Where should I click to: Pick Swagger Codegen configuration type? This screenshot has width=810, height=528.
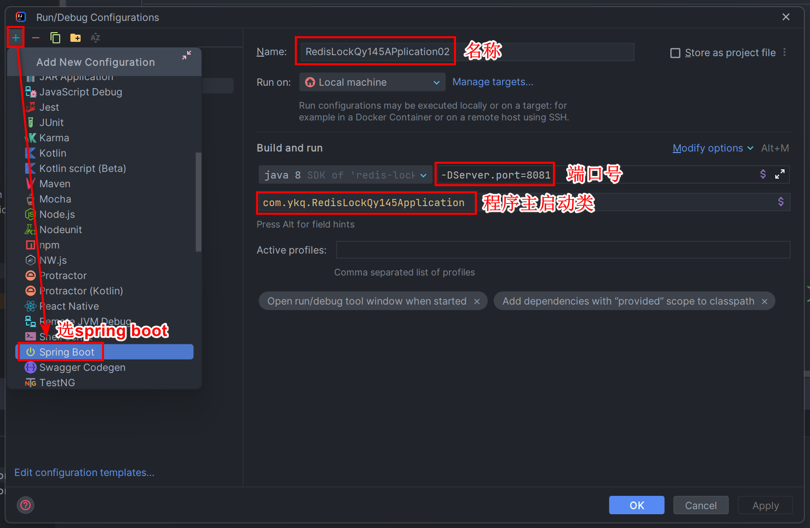(105, 367)
